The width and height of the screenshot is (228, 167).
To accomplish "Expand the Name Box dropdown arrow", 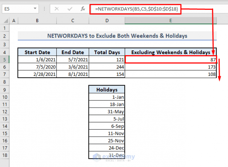I will 35,9.
